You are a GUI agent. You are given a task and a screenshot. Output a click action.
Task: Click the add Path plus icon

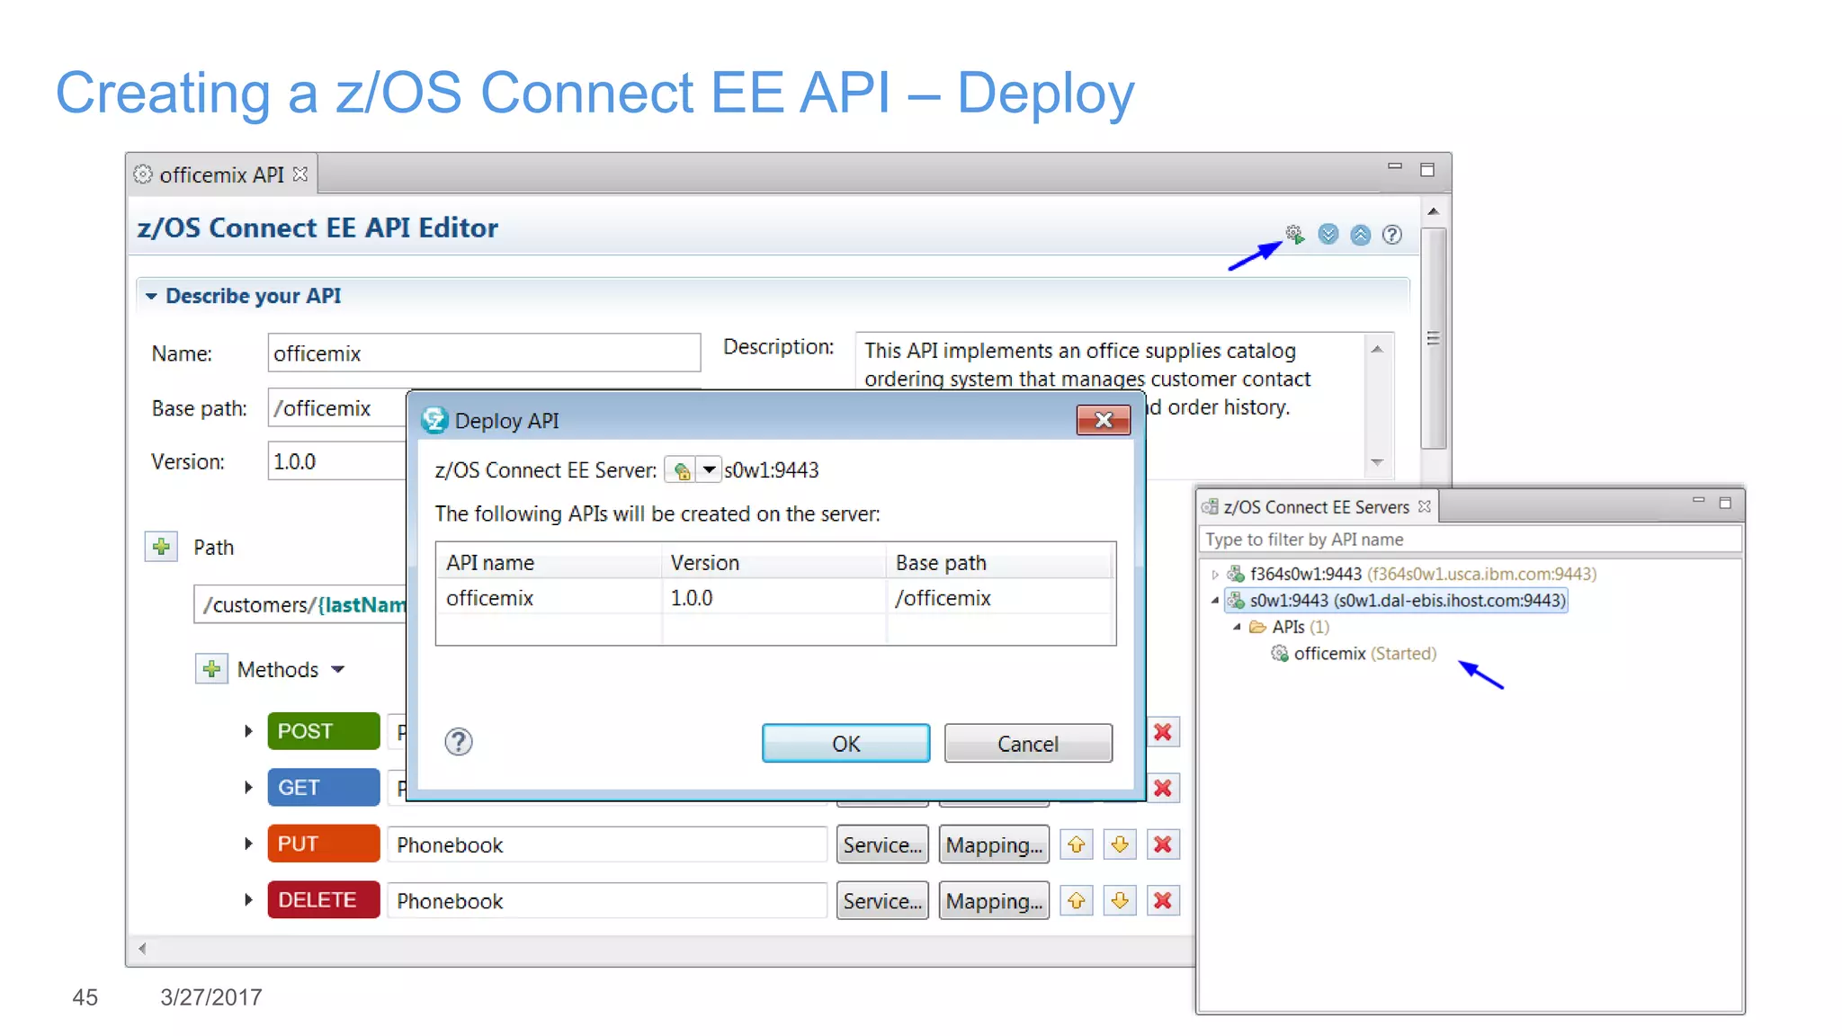pyautogui.click(x=161, y=547)
